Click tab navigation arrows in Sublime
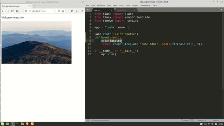Screen dimensions: 224x126 click(88, 10)
